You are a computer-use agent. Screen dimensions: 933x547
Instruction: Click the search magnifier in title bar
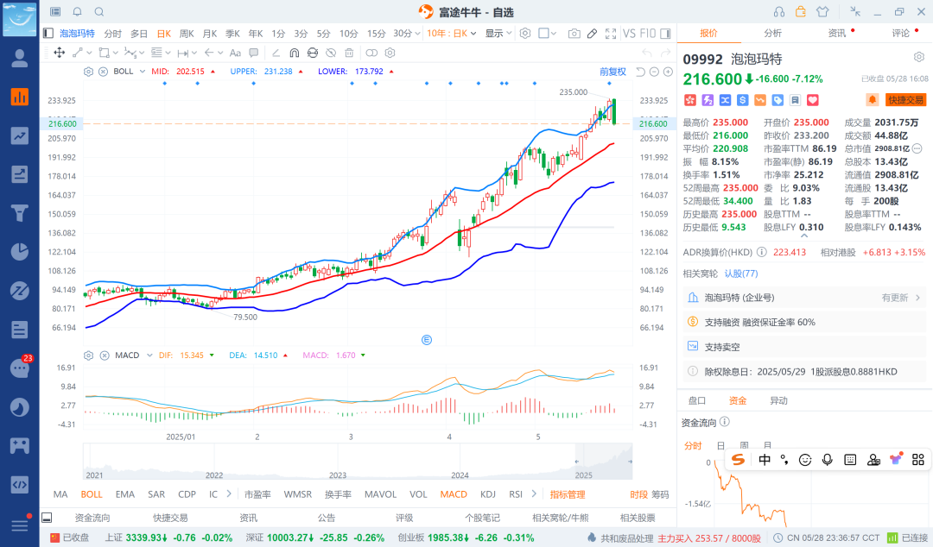tap(99, 12)
